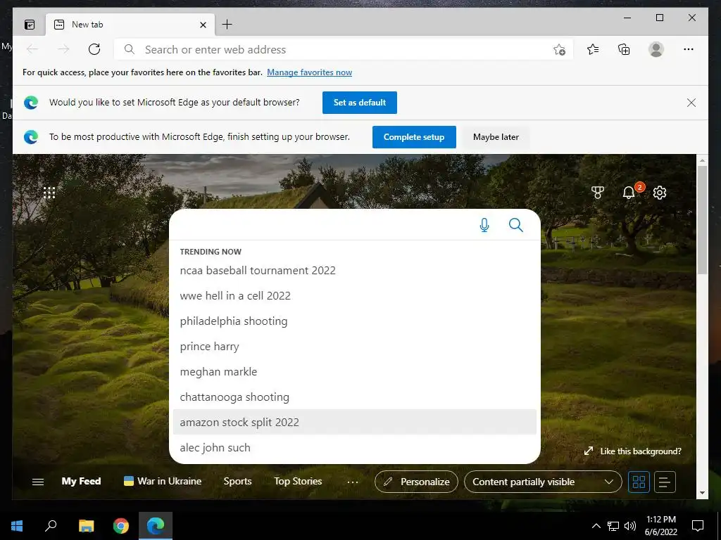721x540 pixels.
Task: Click the Microsoft Edge taskbar icon
Action: coord(156,526)
